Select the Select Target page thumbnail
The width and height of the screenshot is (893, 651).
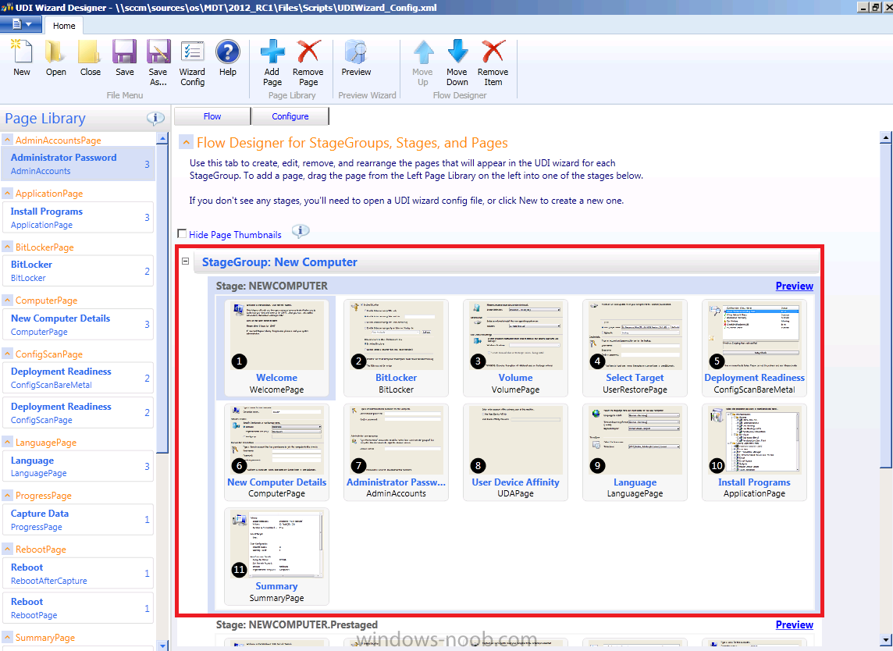tap(635, 347)
